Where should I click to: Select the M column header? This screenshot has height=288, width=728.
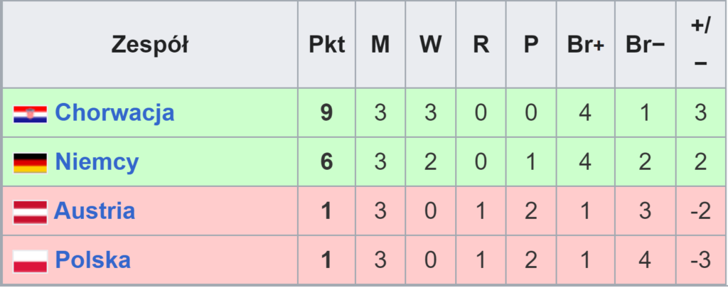(380, 45)
